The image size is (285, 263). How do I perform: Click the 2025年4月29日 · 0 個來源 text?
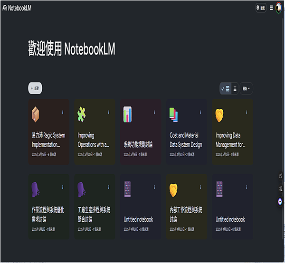pyautogui.click(x=136, y=229)
